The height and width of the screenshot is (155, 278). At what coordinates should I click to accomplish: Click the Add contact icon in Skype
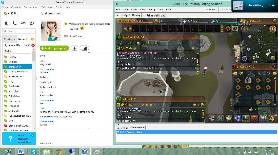32,23
